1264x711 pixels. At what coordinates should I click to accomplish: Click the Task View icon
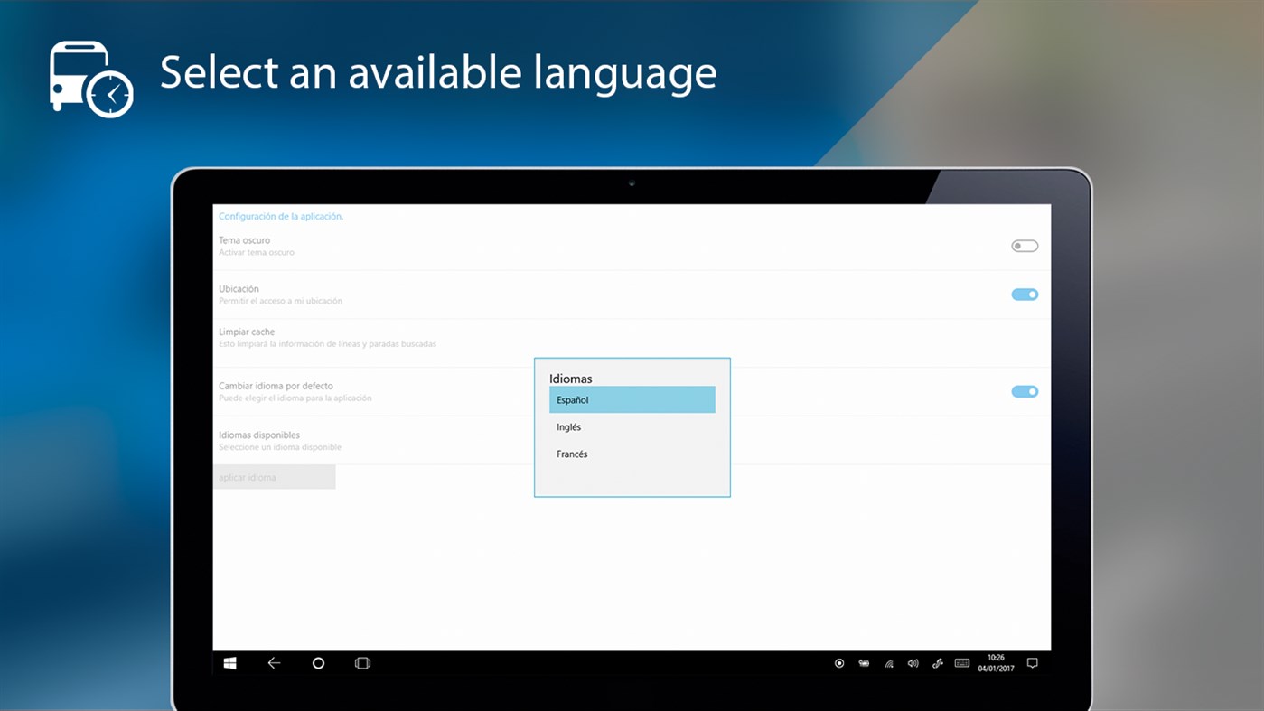coord(361,662)
